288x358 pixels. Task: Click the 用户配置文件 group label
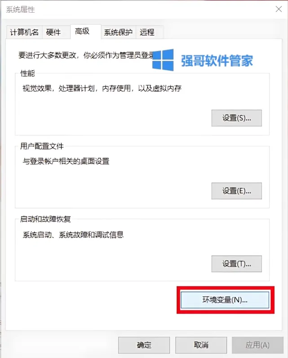point(42,146)
